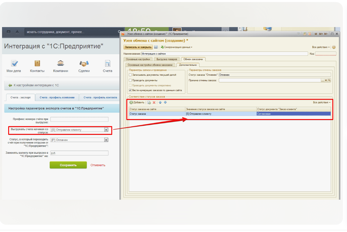Switch to Счета - экспорт tab
Image resolution: width=347 pixels, height=232 pixels.
point(20,98)
